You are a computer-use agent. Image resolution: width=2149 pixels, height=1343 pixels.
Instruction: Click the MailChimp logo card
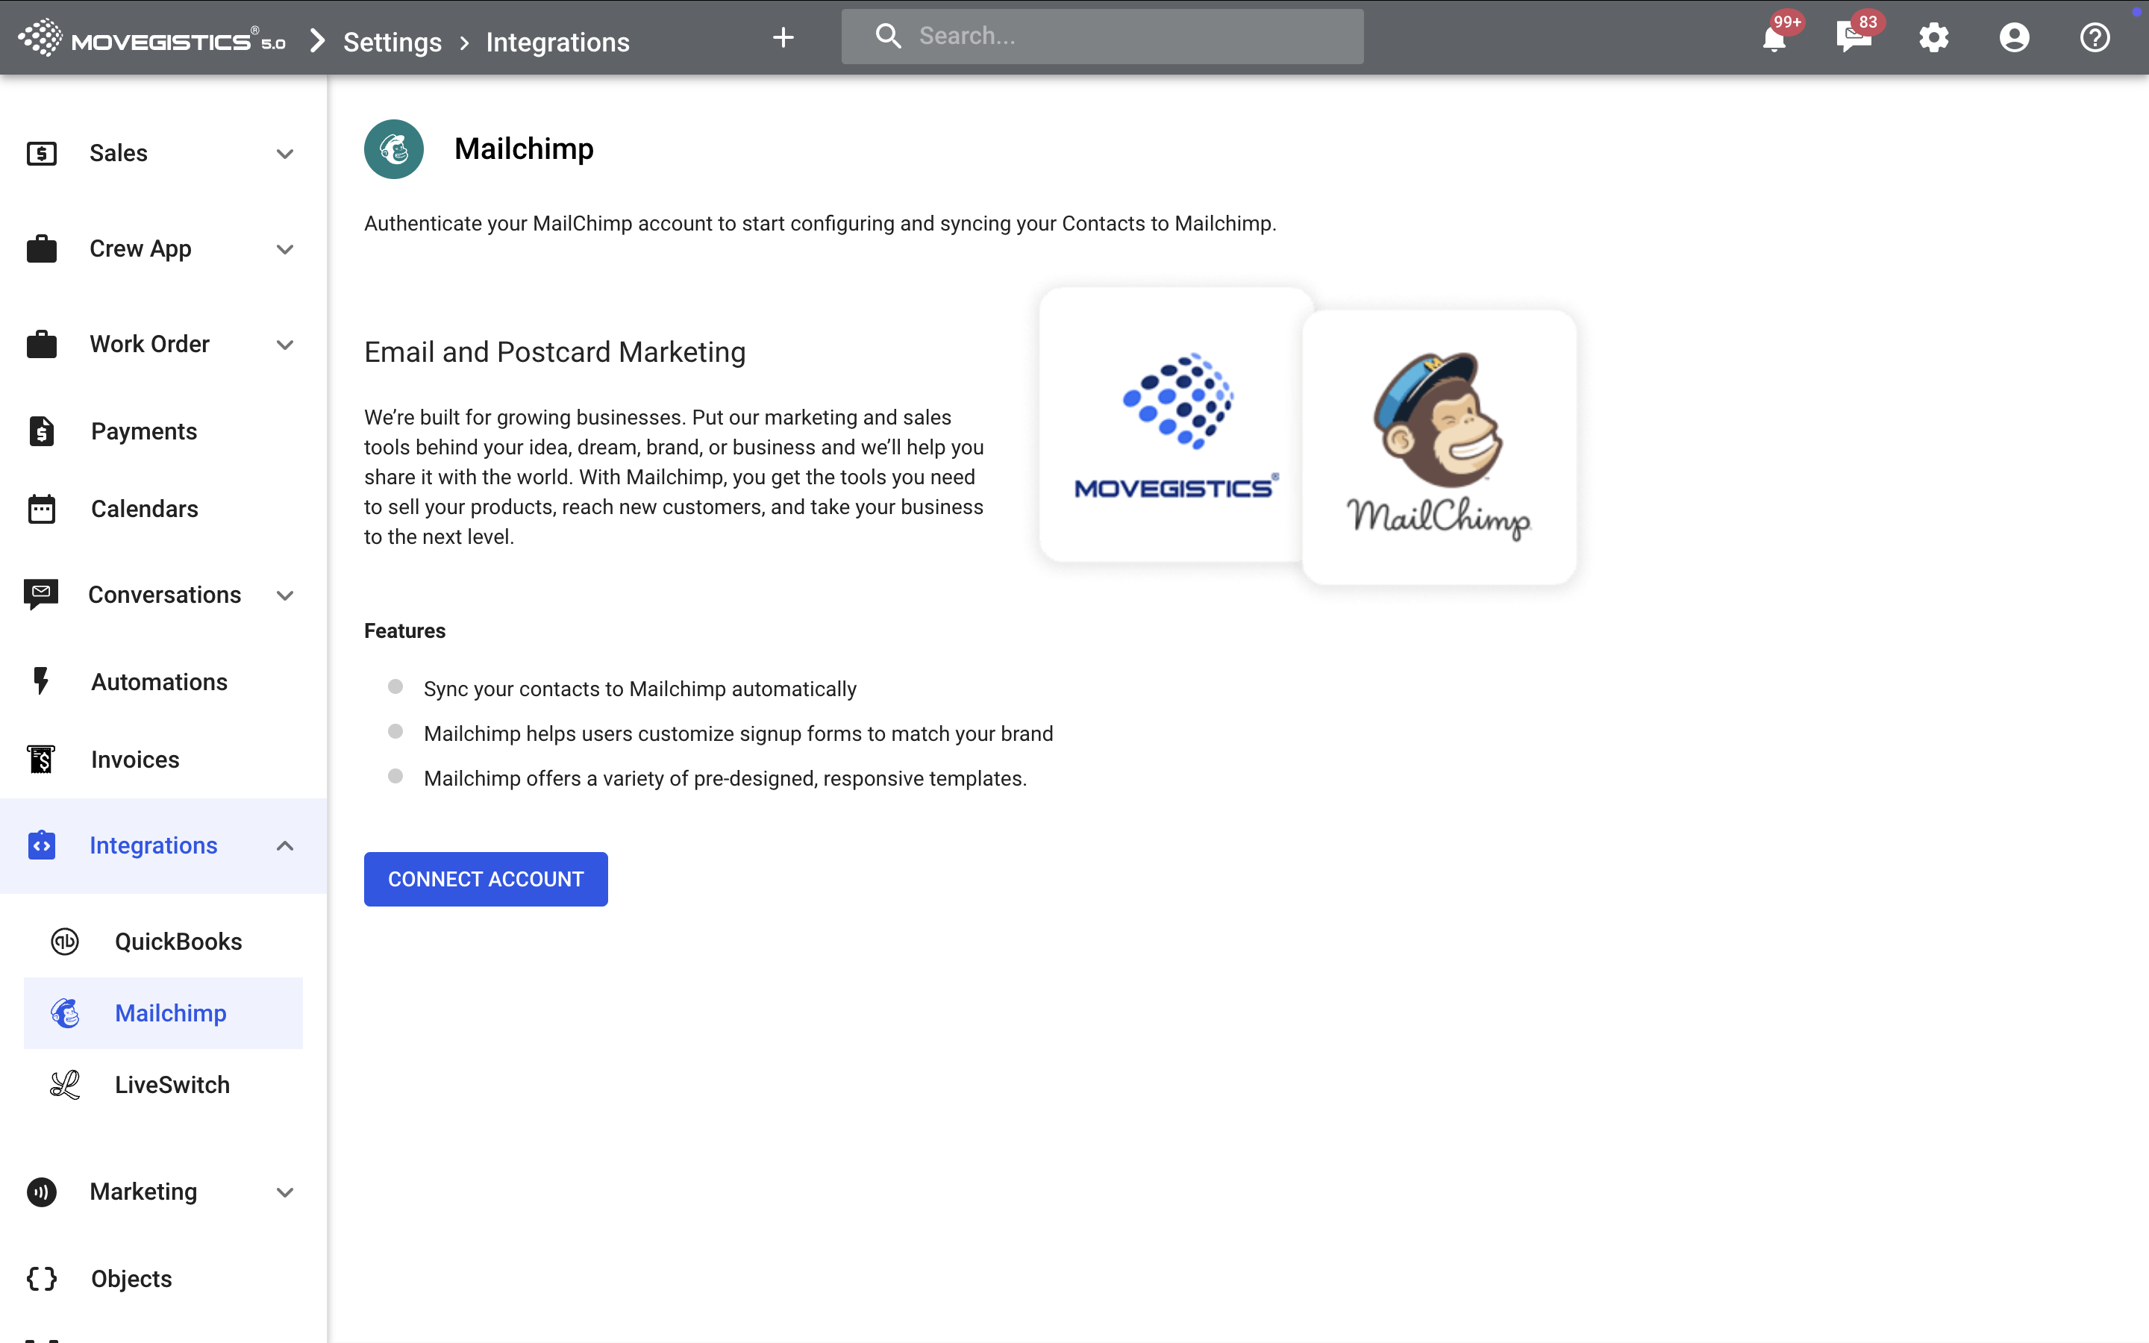pos(1439,448)
